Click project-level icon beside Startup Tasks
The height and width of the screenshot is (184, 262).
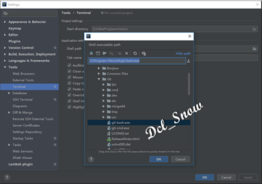[55, 138]
